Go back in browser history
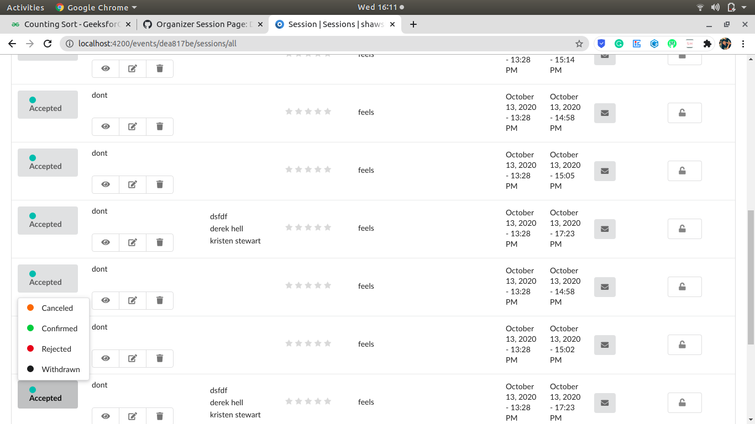Image resolution: width=755 pixels, height=424 pixels. 12,44
